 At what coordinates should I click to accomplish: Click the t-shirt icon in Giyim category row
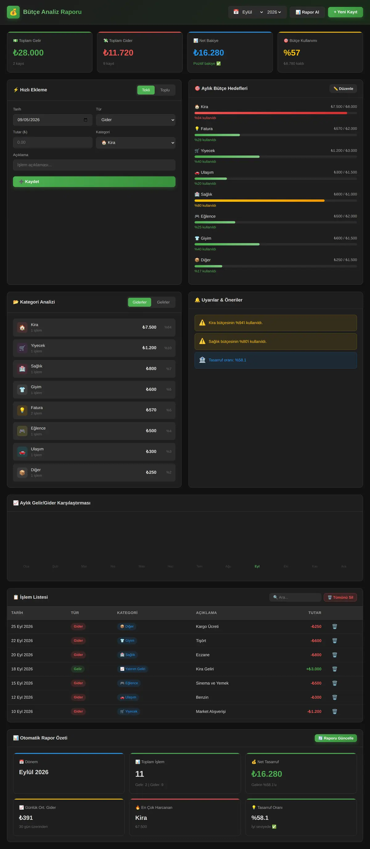22,389
